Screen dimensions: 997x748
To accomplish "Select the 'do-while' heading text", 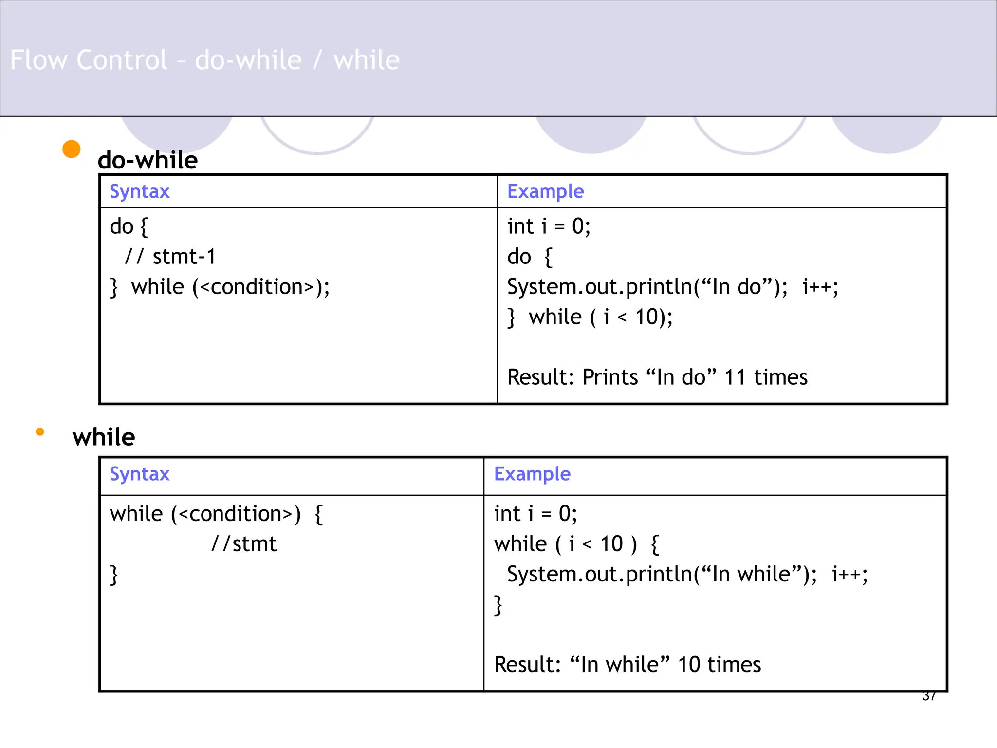I will pyautogui.click(x=148, y=160).
